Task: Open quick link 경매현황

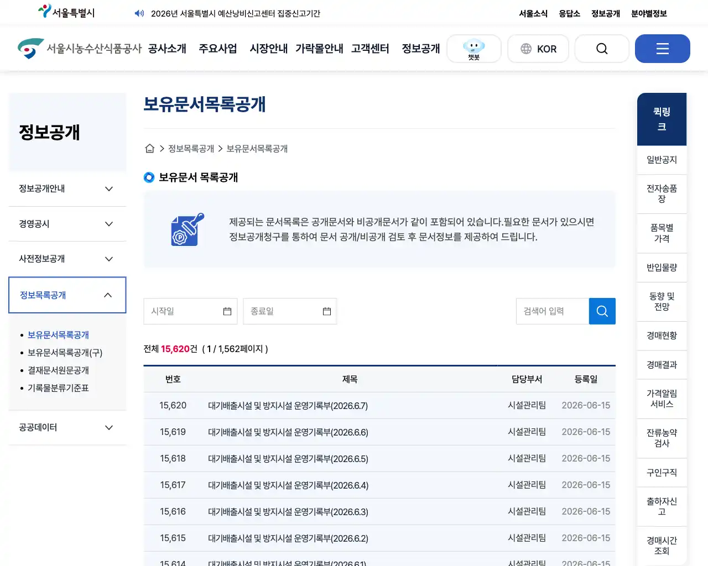Action: click(662, 336)
